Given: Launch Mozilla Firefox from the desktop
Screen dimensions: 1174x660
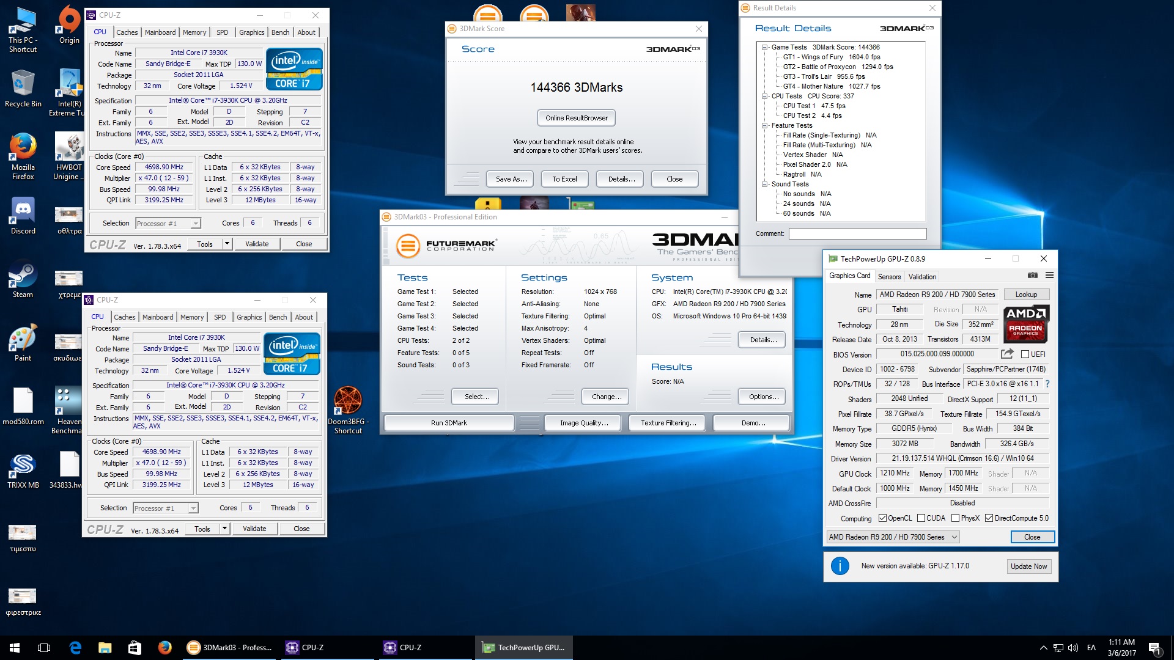Looking at the screenshot, I should (23, 156).
